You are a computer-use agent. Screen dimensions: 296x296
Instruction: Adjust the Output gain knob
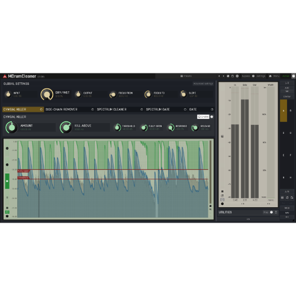coord(78,94)
